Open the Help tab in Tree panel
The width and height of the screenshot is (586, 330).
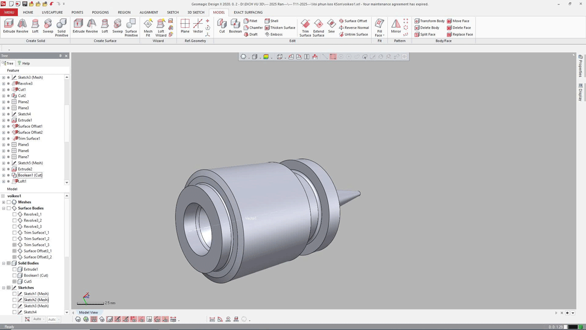24,63
